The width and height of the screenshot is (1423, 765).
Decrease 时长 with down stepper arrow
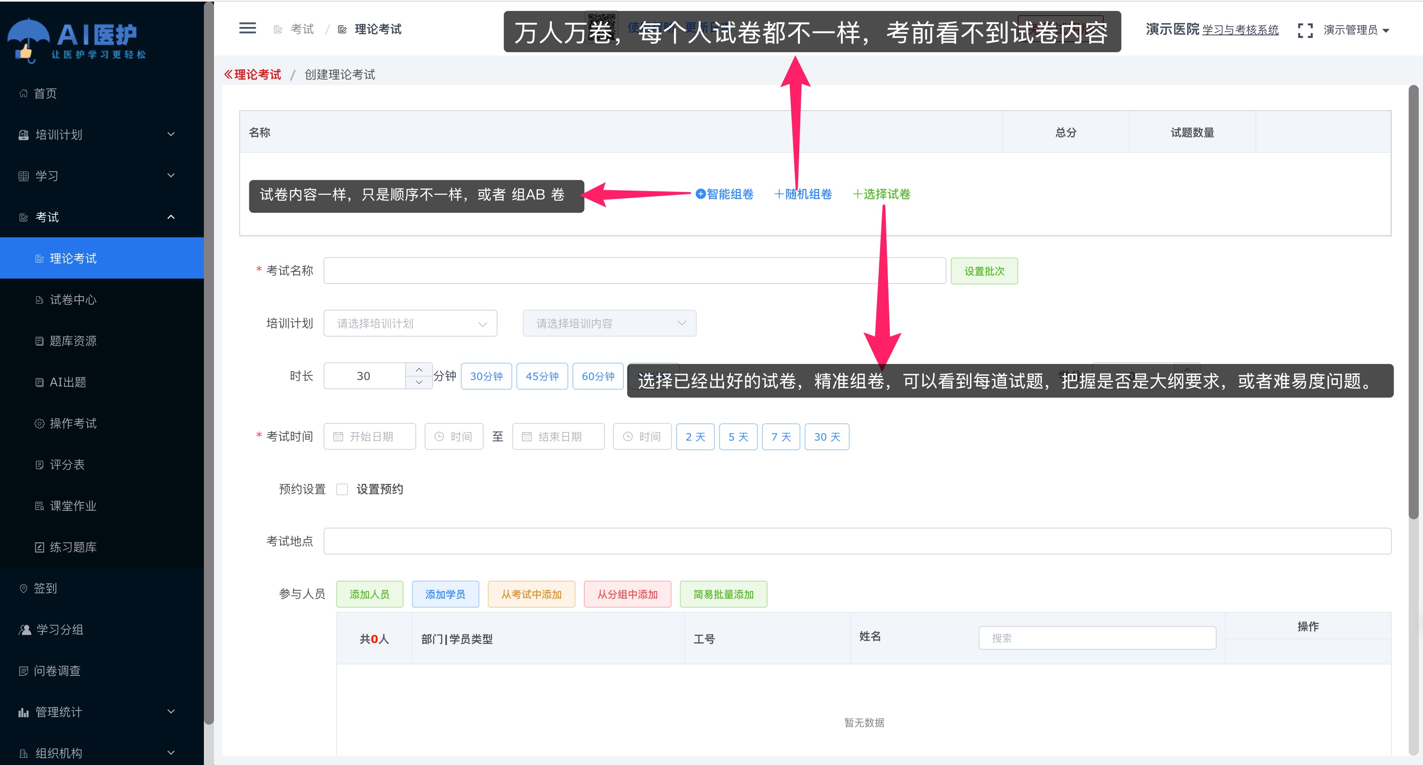coord(419,382)
